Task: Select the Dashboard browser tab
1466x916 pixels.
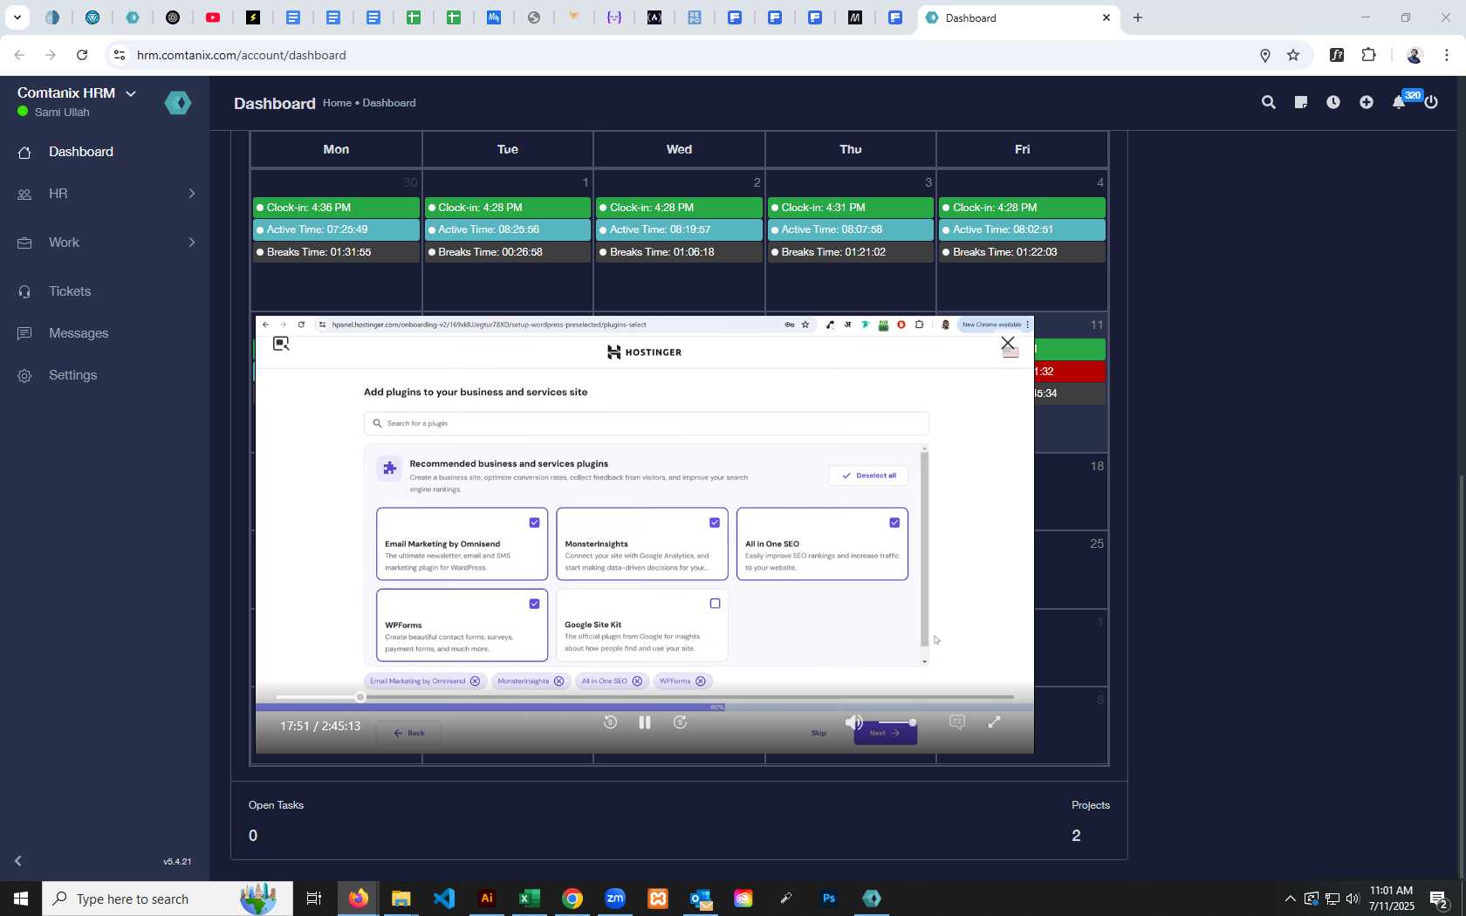Action: (x=1017, y=17)
